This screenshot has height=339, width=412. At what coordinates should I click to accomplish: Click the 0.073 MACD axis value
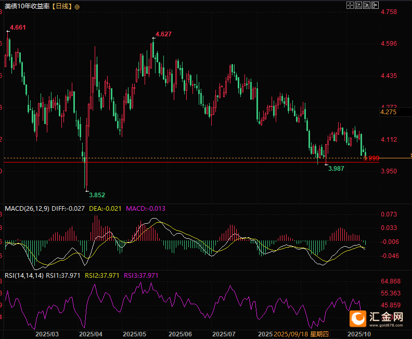tap(389, 214)
